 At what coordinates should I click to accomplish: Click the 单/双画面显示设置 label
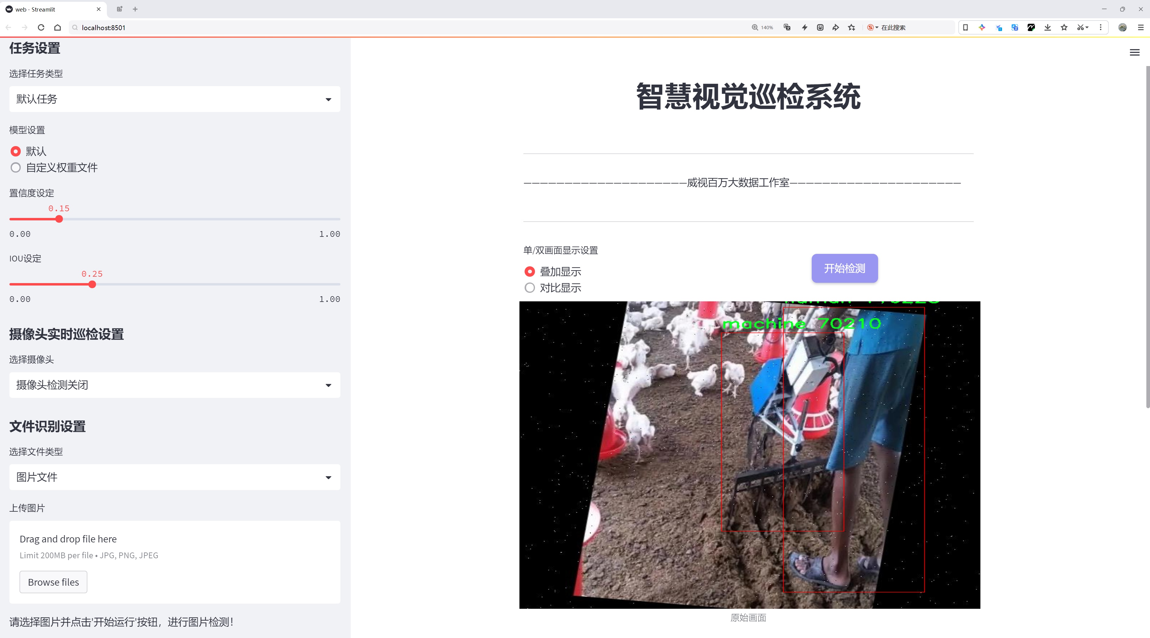(561, 250)
